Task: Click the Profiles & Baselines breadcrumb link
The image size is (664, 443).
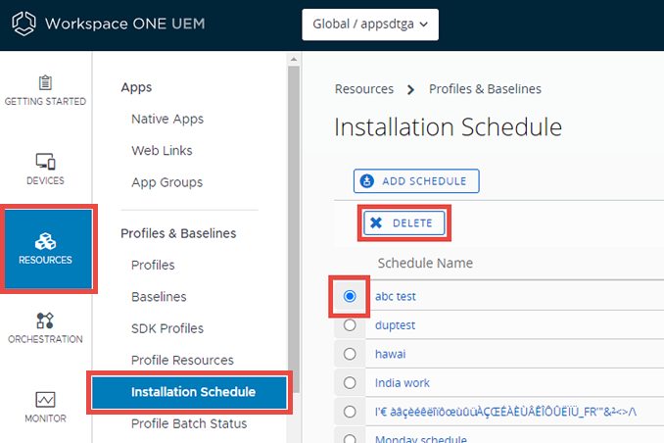Action: tap(485, 89)
